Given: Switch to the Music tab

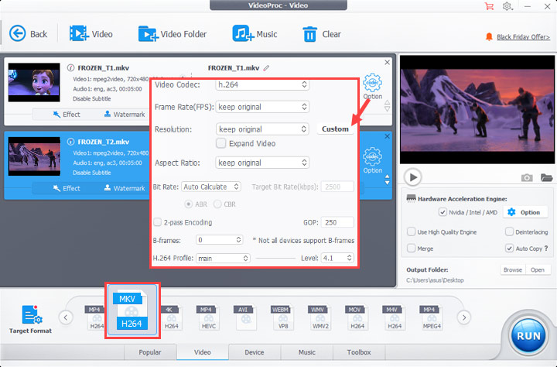Looking at the screenshot, I should coord(307,352).
